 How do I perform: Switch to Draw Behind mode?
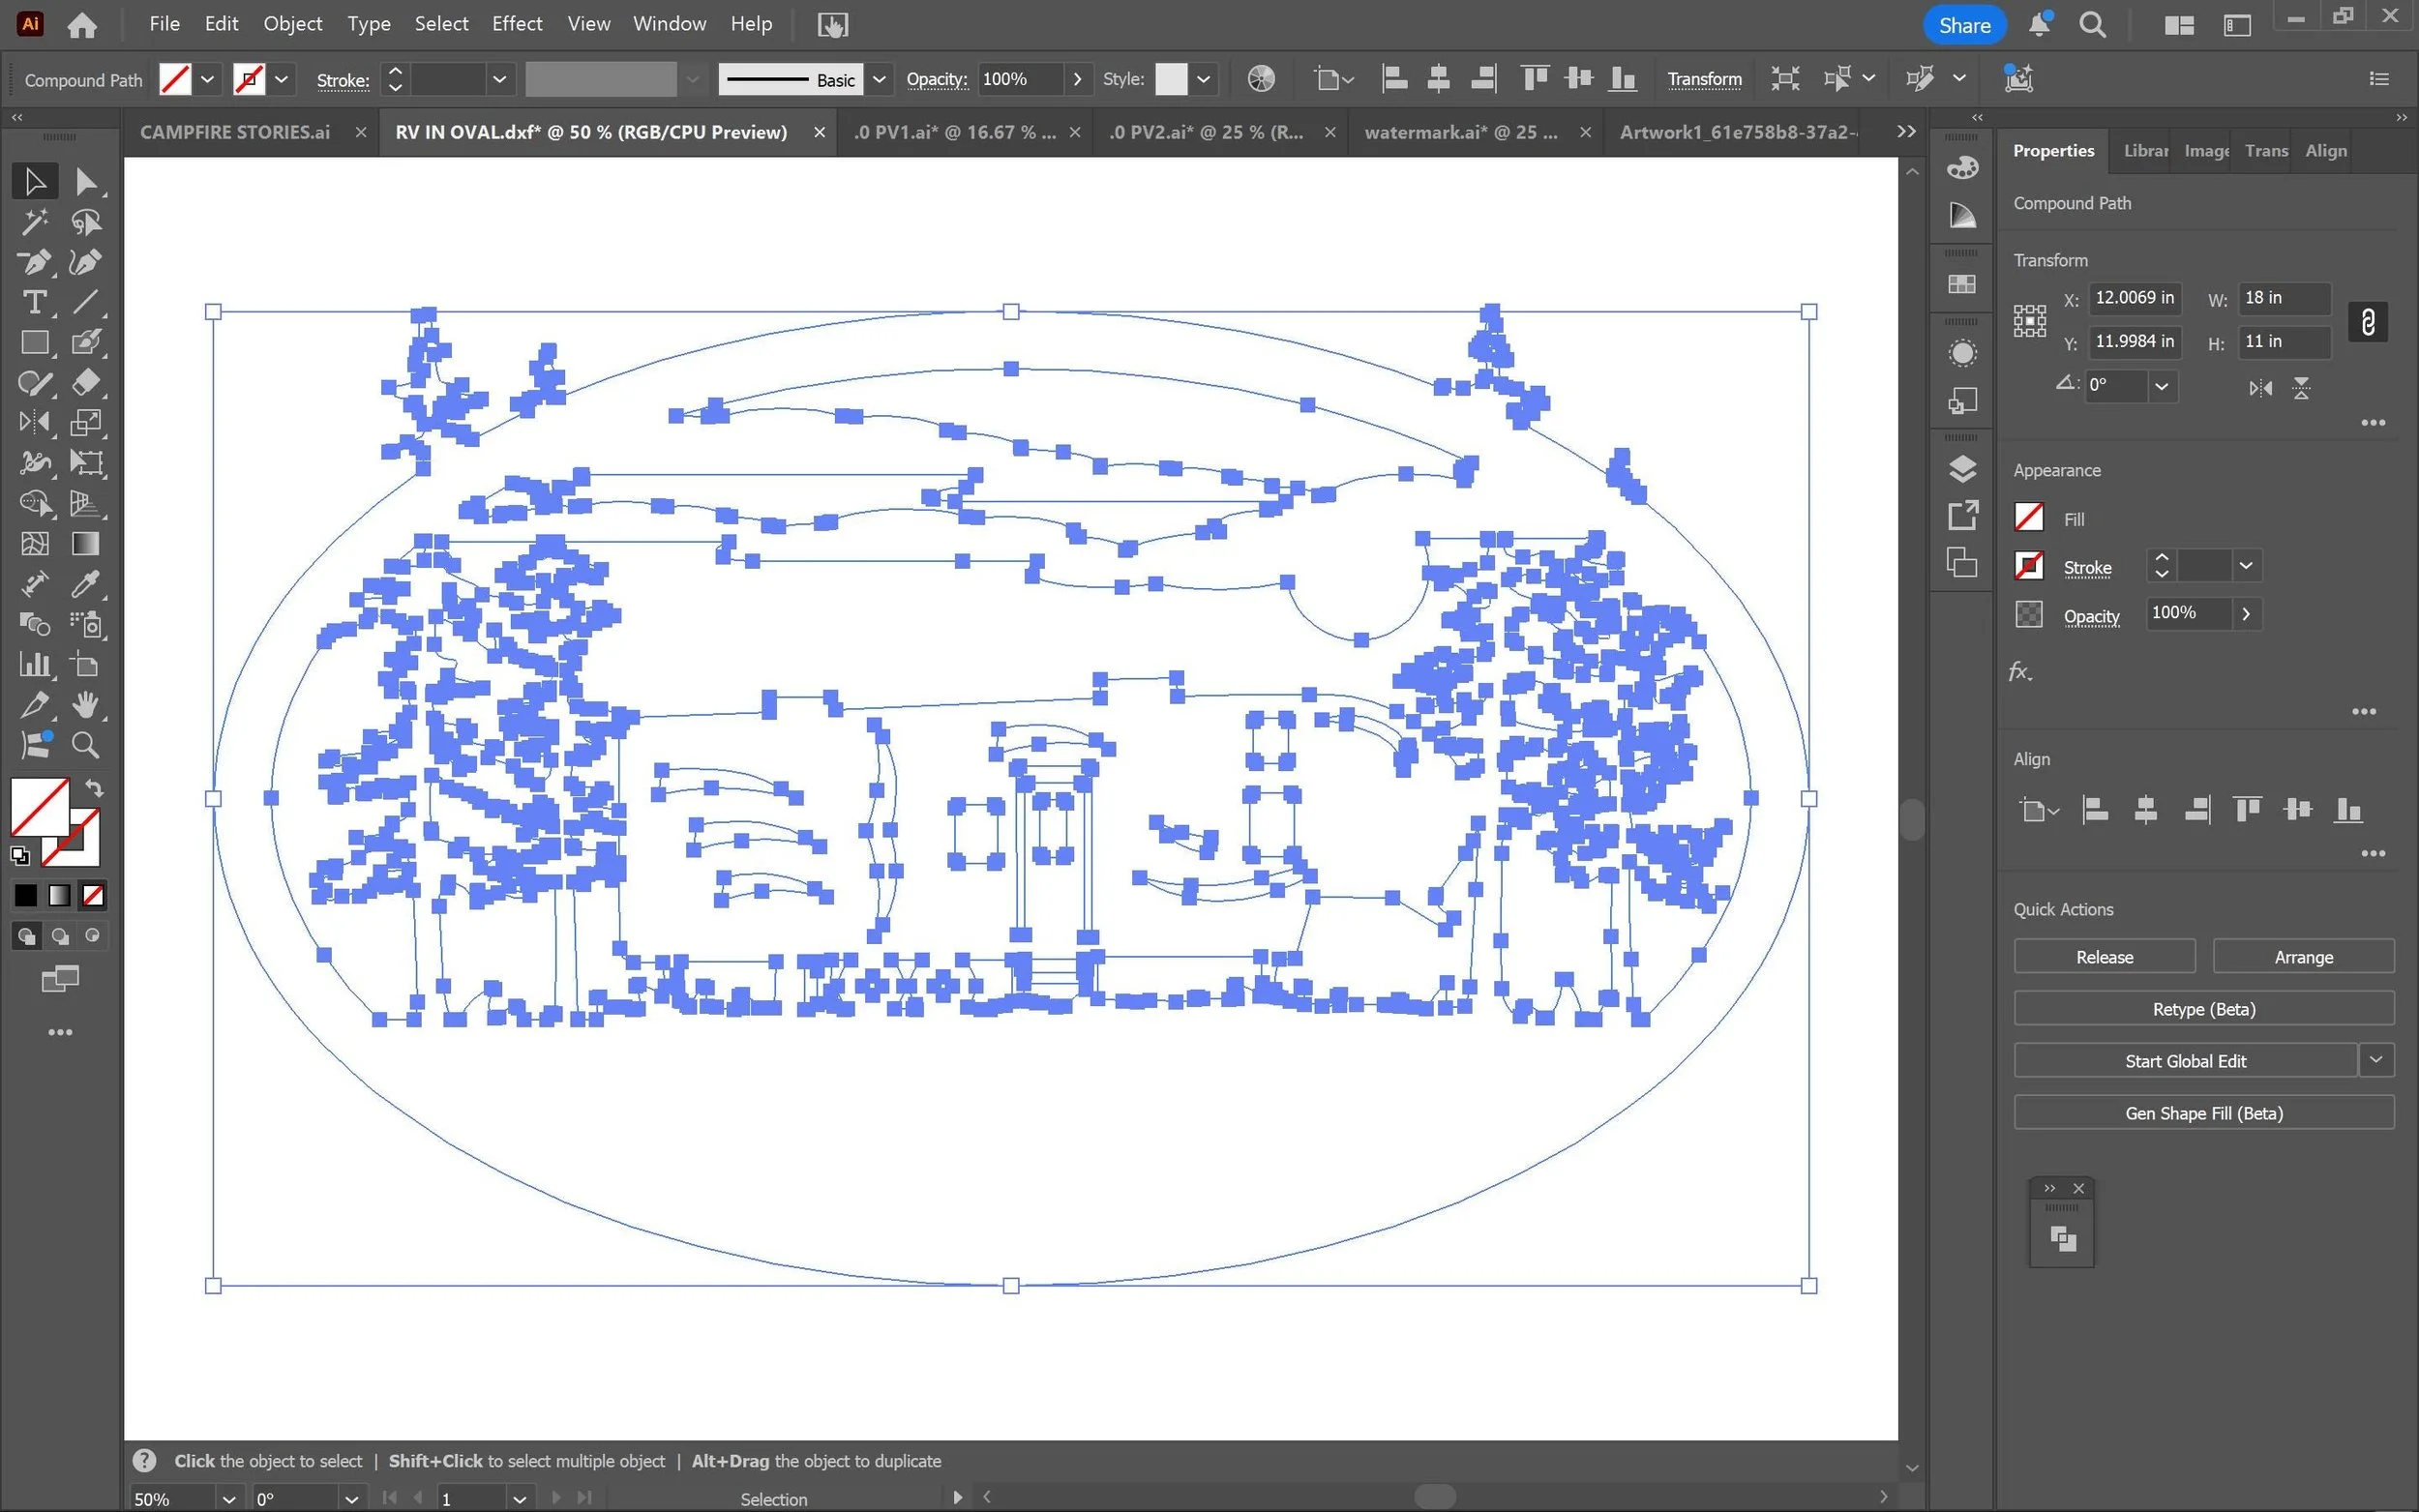point(60,936)
